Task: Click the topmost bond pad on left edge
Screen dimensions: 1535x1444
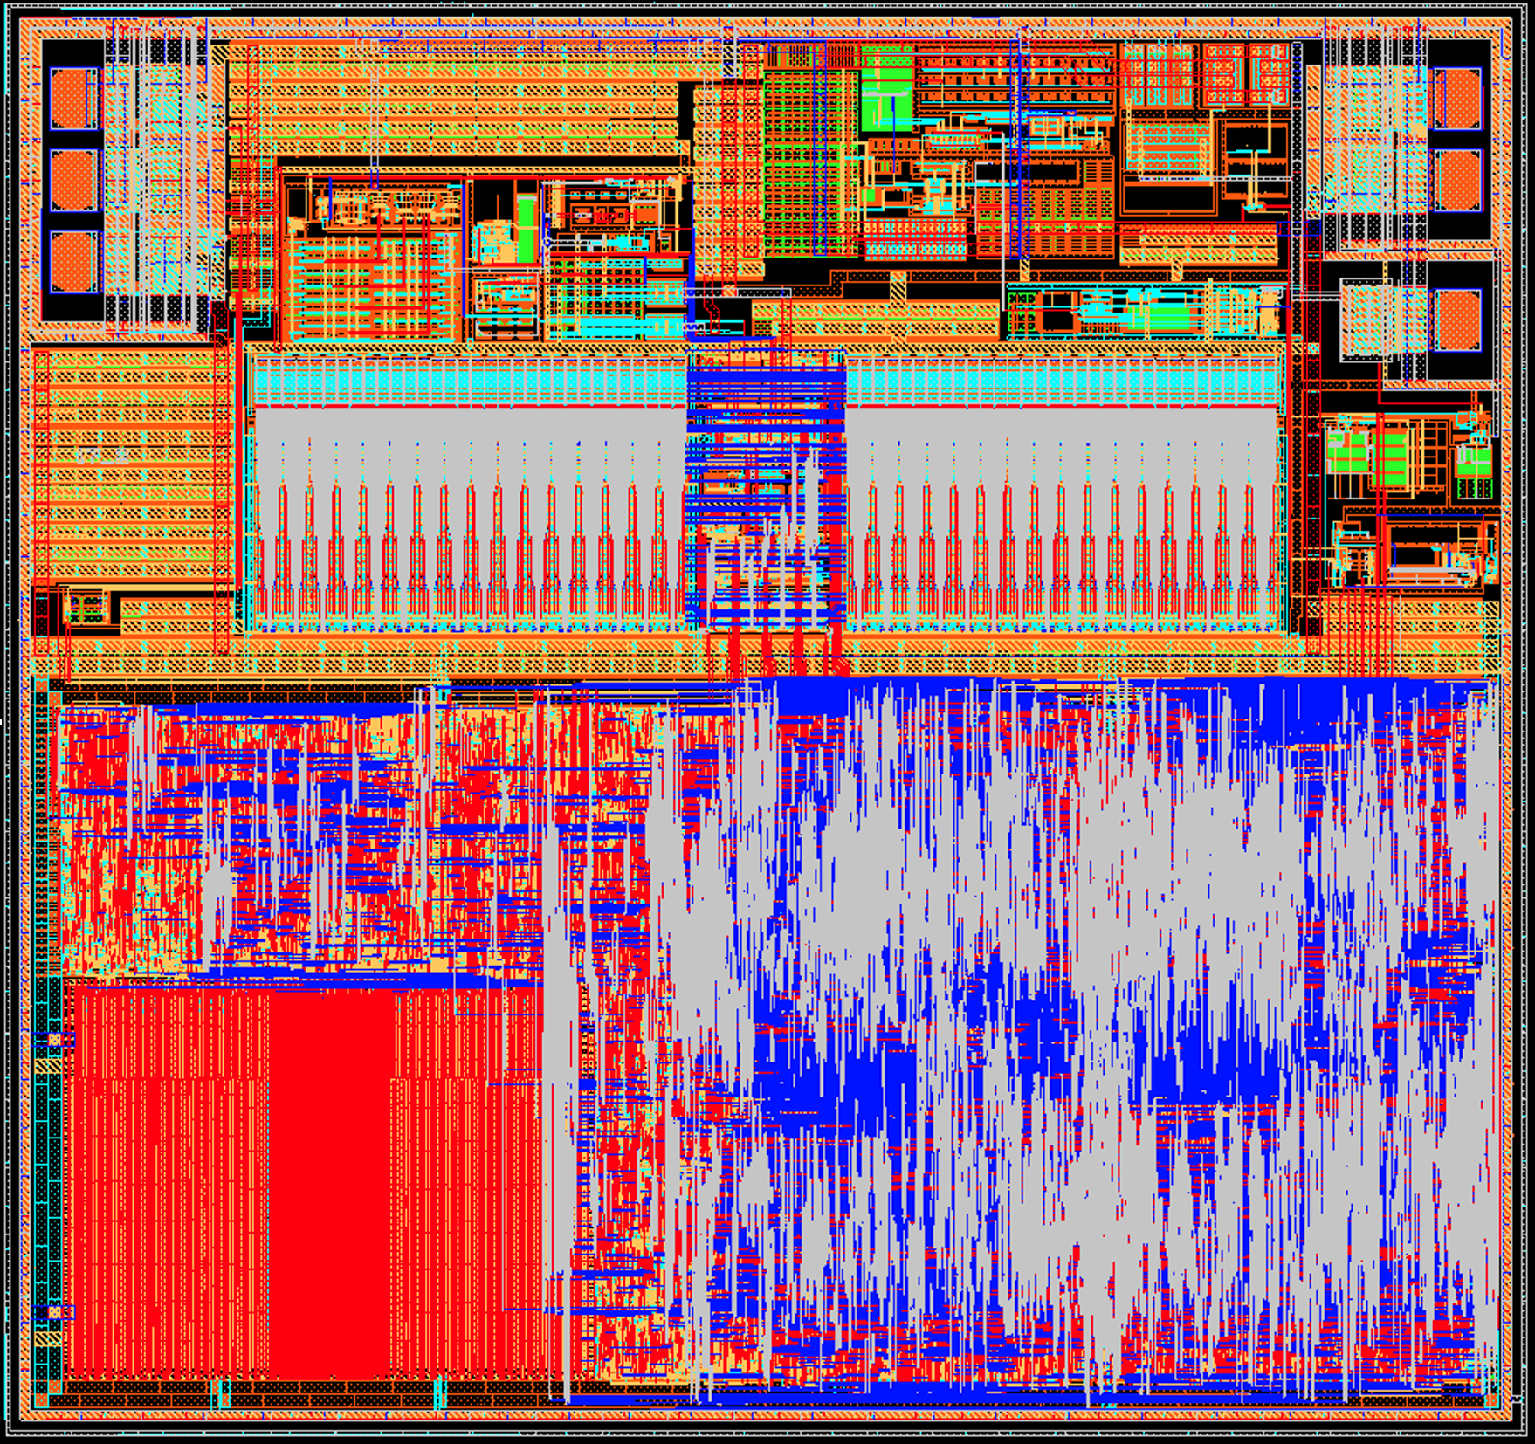Action: click(x=74, y=99)
